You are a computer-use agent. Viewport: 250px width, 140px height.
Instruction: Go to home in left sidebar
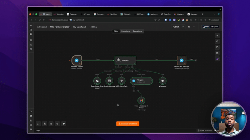click(x=31, y=40)
